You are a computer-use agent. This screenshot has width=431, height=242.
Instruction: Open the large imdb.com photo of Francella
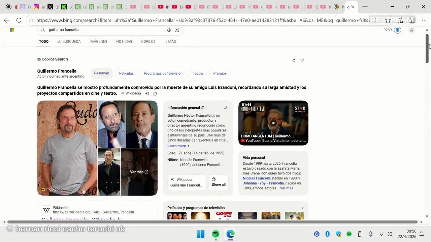coord(67,148)
